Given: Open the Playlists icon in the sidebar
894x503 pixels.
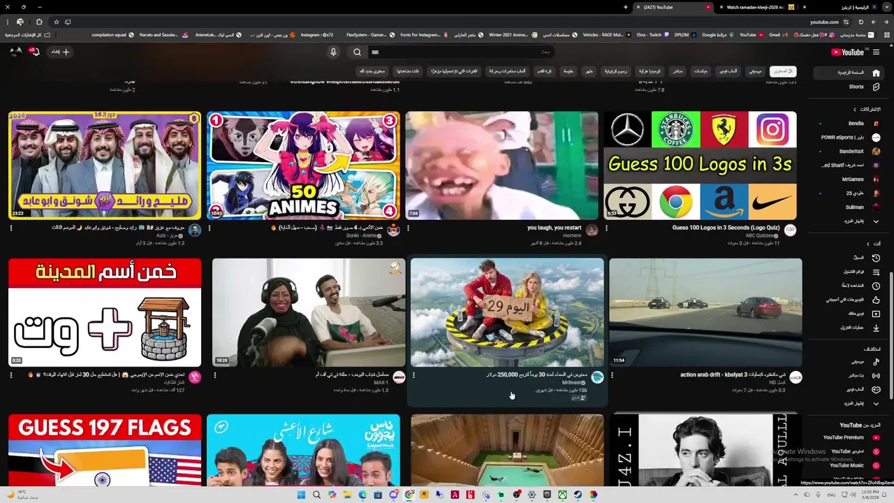Looking at the screenshot, I should (876, 272).
